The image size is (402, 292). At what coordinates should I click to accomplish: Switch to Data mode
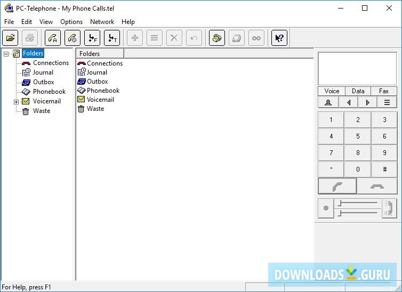[358, 91]
